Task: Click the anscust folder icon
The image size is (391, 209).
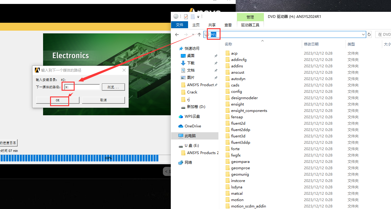Action: click(228, 72)
